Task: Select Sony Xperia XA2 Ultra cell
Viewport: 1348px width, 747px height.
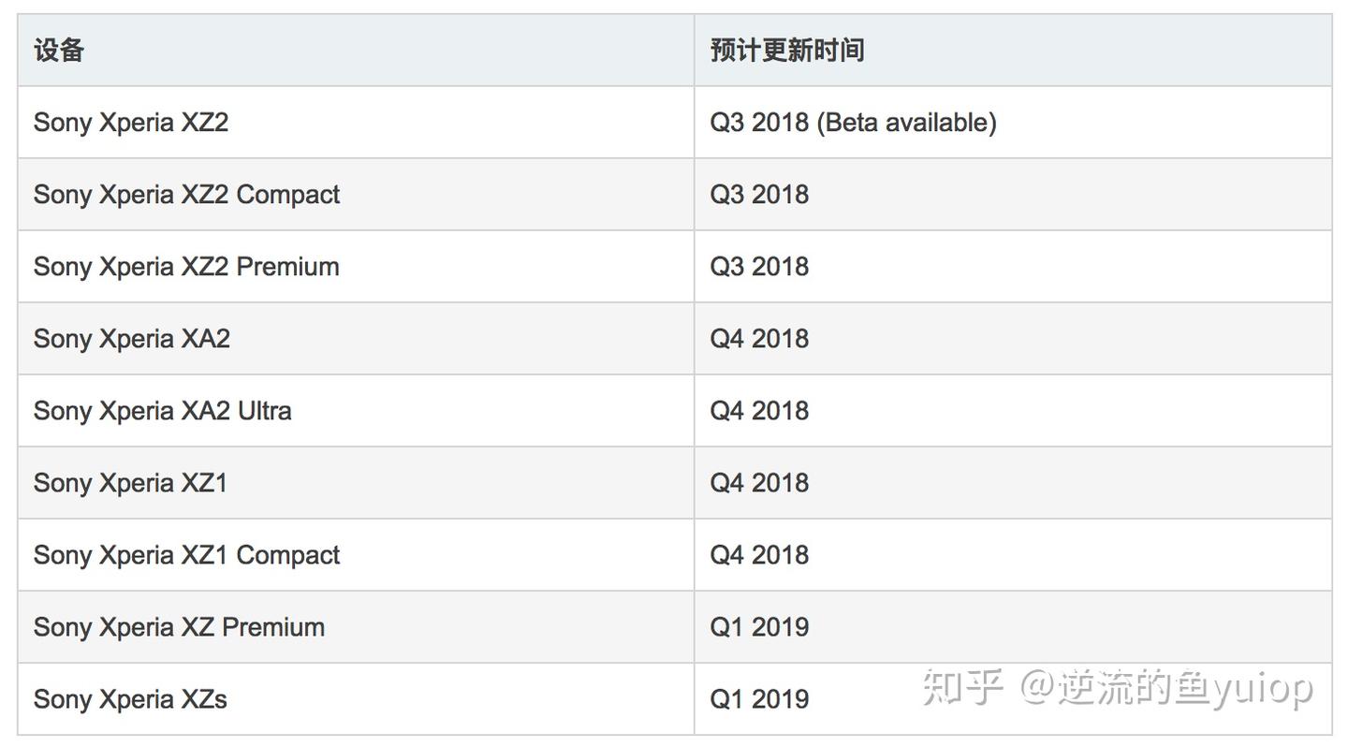Action: (163, 411)
